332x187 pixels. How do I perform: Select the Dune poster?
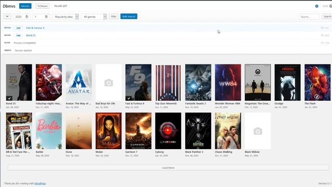79,131
